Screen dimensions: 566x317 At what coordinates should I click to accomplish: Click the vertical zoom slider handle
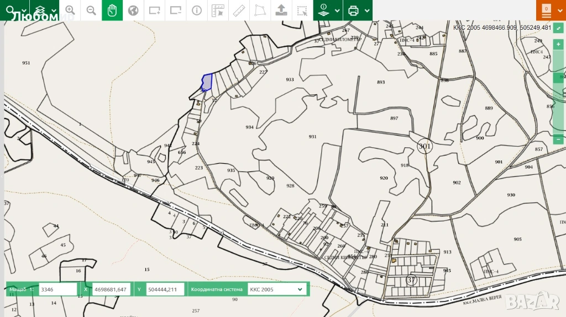coord(559,78)
